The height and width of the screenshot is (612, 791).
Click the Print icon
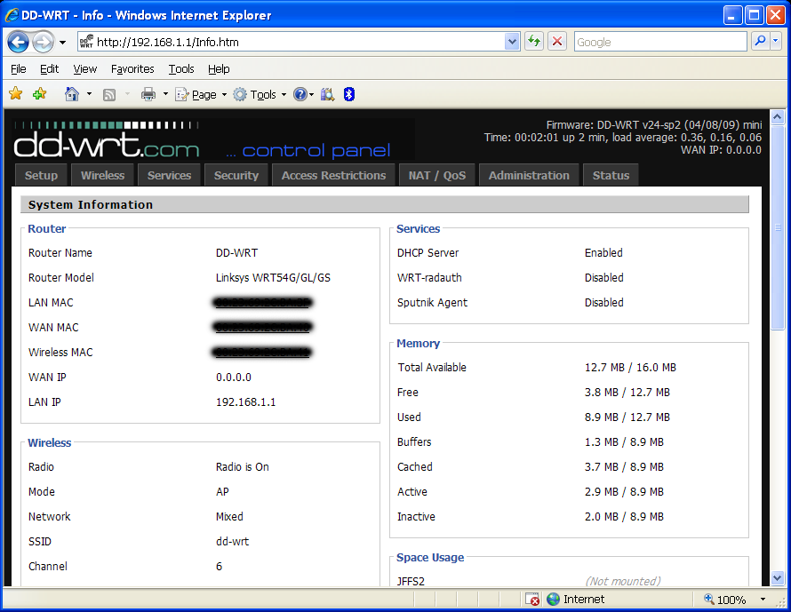coord(148,94)
